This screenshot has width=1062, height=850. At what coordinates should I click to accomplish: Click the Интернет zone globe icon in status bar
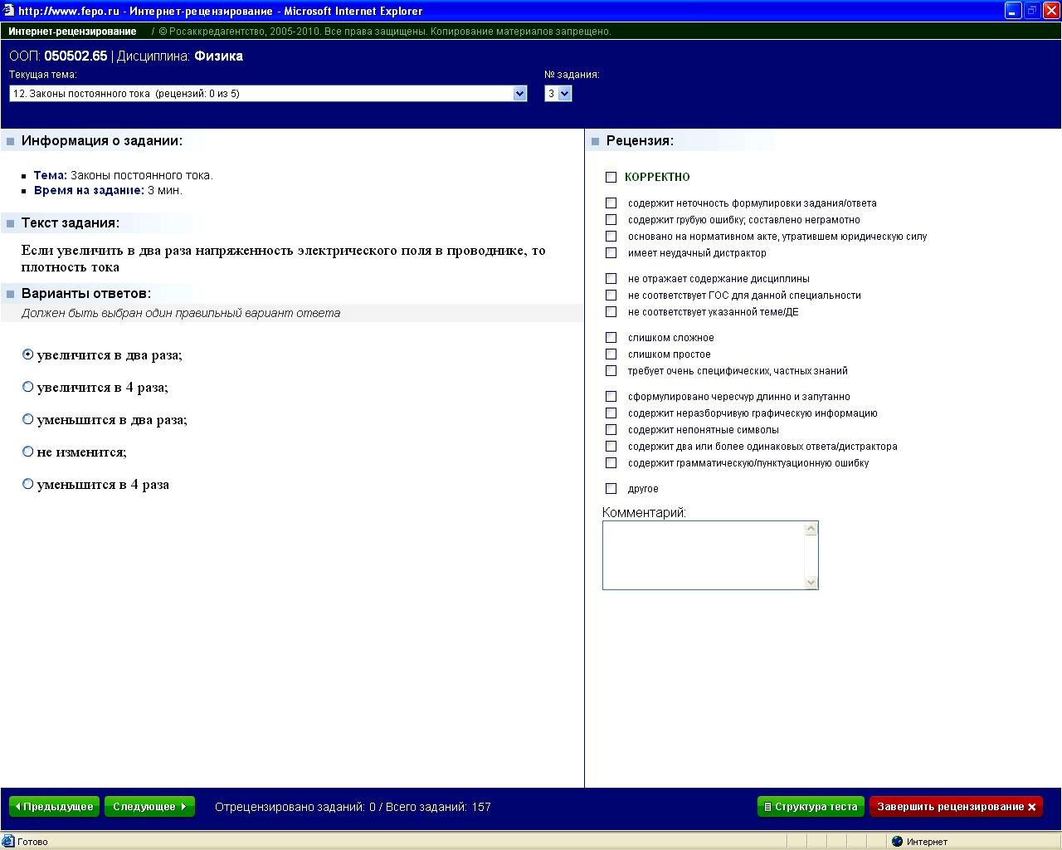tap(897, 842)
